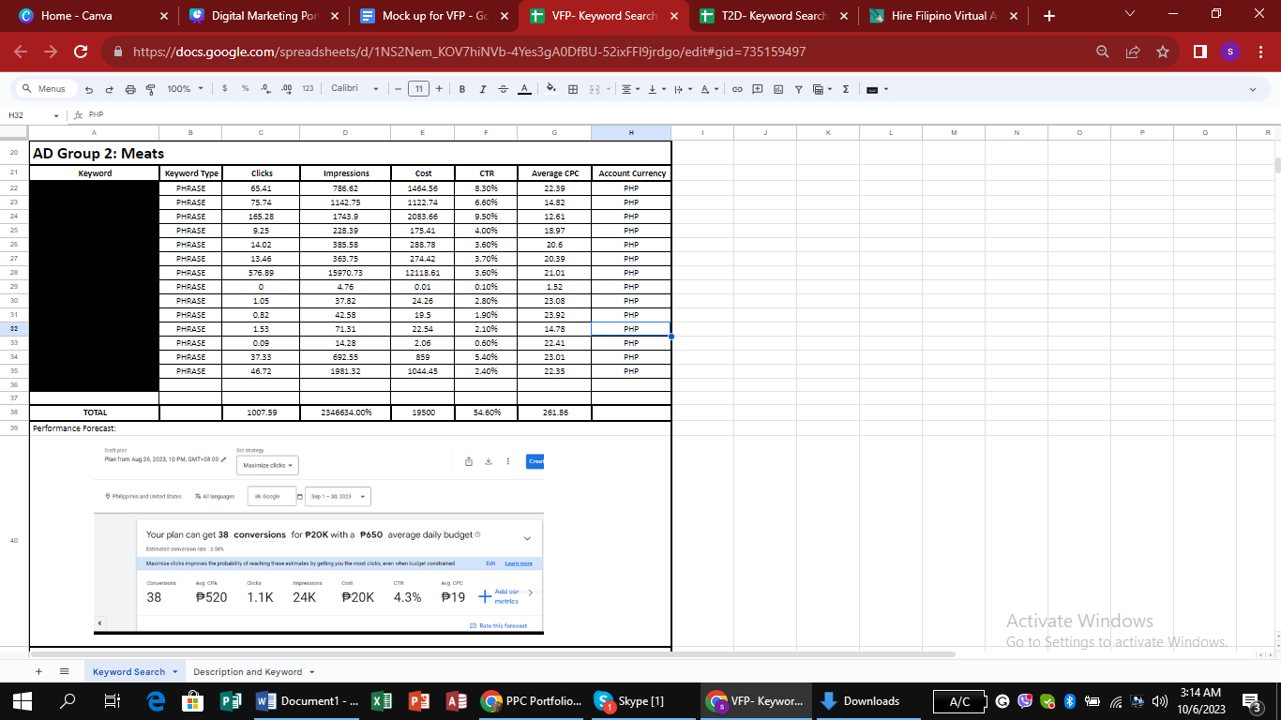Viewport: 1281px width, 720px height.
Task: Open the horizontal align dropdown
Action: [629, 89]
